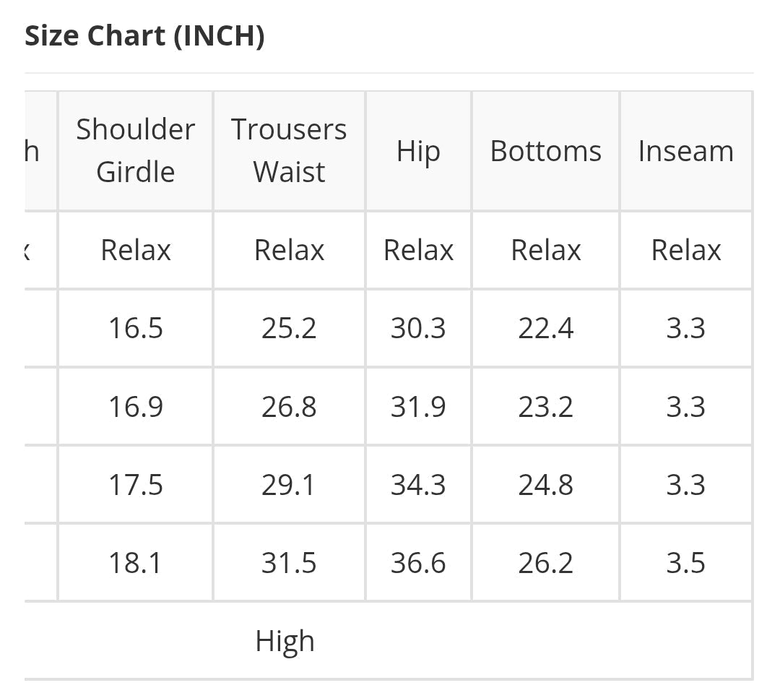The image size is (780, 693).
Task: Click the 36.6 hip measurement
Action: point(418,562)
